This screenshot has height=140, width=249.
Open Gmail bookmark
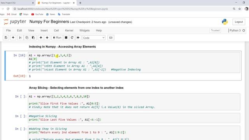point(12,14)
